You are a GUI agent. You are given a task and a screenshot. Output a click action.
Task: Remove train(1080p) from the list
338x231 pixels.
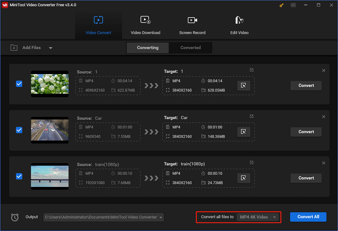pos(324,163)
